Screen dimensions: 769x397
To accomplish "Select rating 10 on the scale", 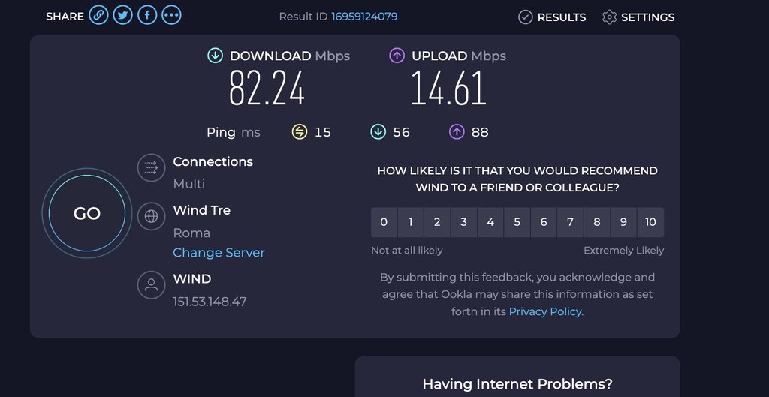I will pyautogui.click(x=650, y=222).
